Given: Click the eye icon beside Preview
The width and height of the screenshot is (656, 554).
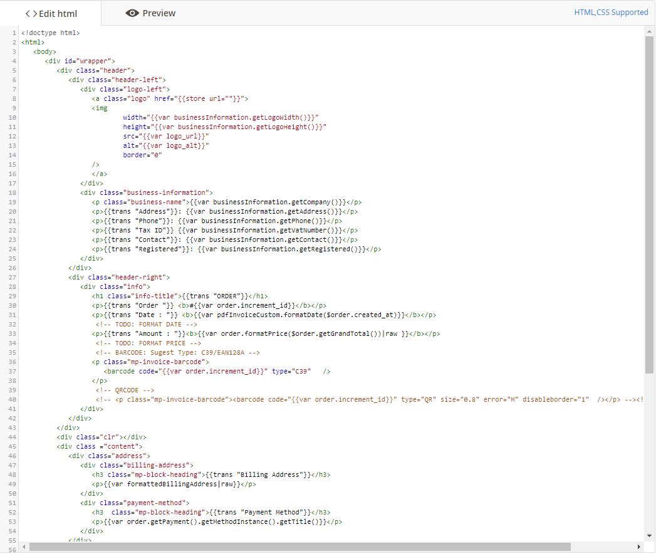Looking at the screenshot, I should tap(132, 13).
